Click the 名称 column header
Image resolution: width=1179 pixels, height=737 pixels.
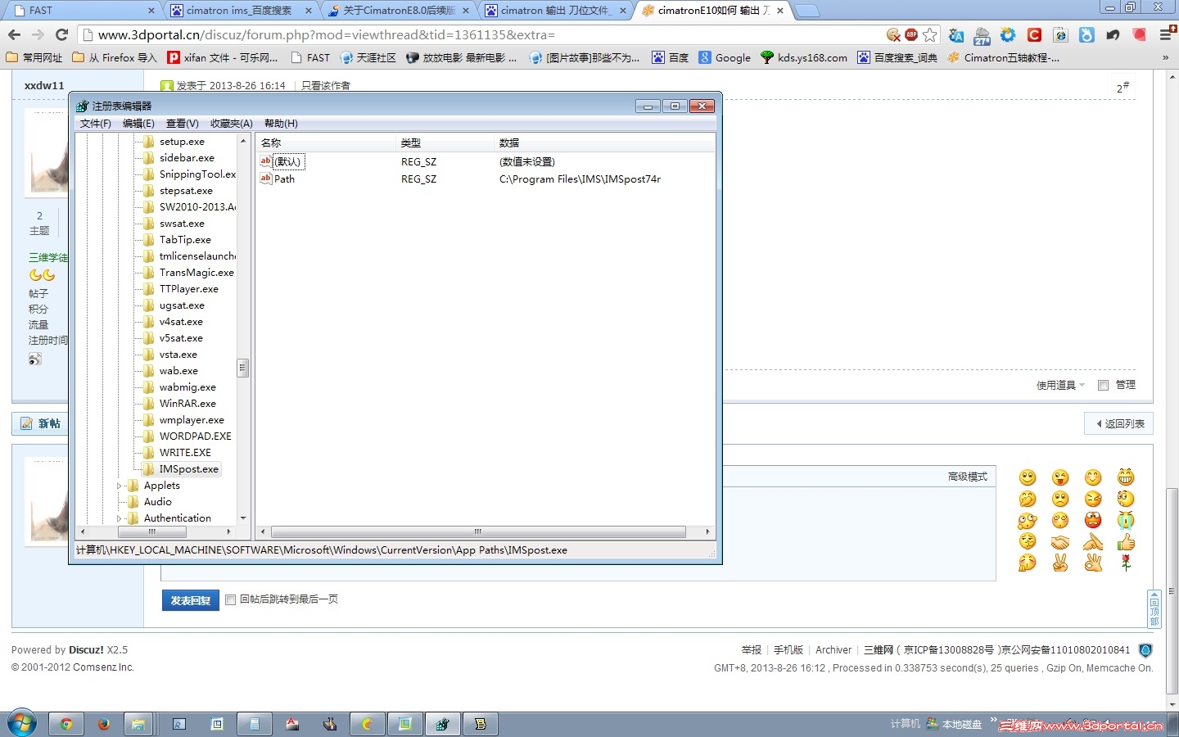[326, 142]
